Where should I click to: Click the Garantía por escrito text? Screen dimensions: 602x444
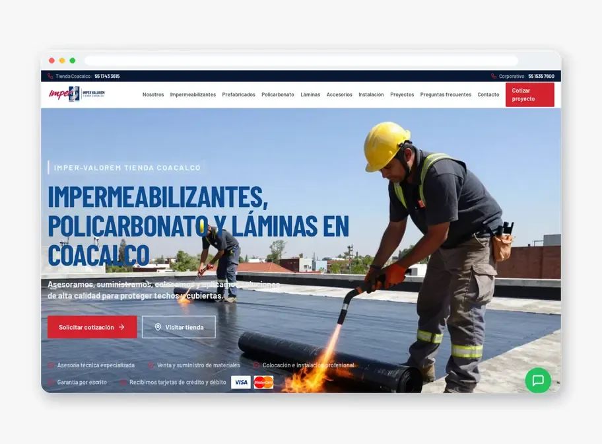pos(82,382)
